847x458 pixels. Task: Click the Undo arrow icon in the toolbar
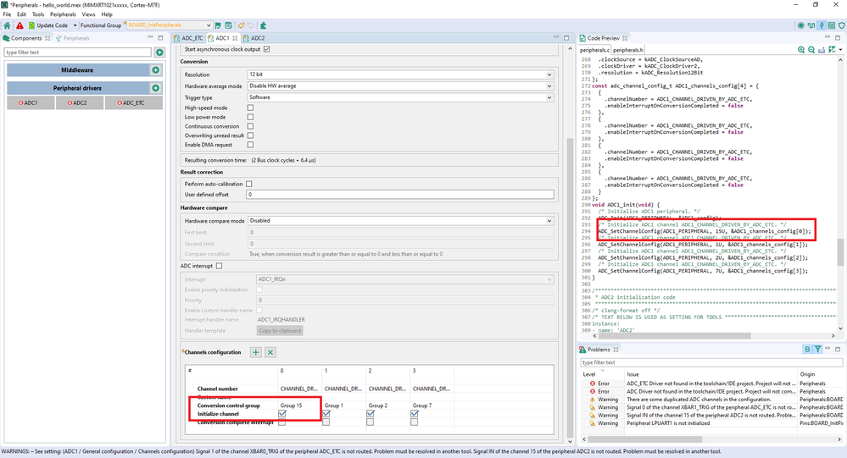point(242,25)
